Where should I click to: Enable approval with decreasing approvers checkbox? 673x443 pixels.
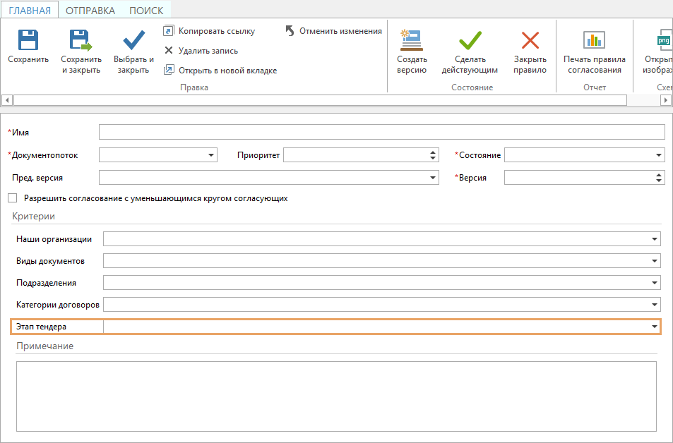[12, 198]
